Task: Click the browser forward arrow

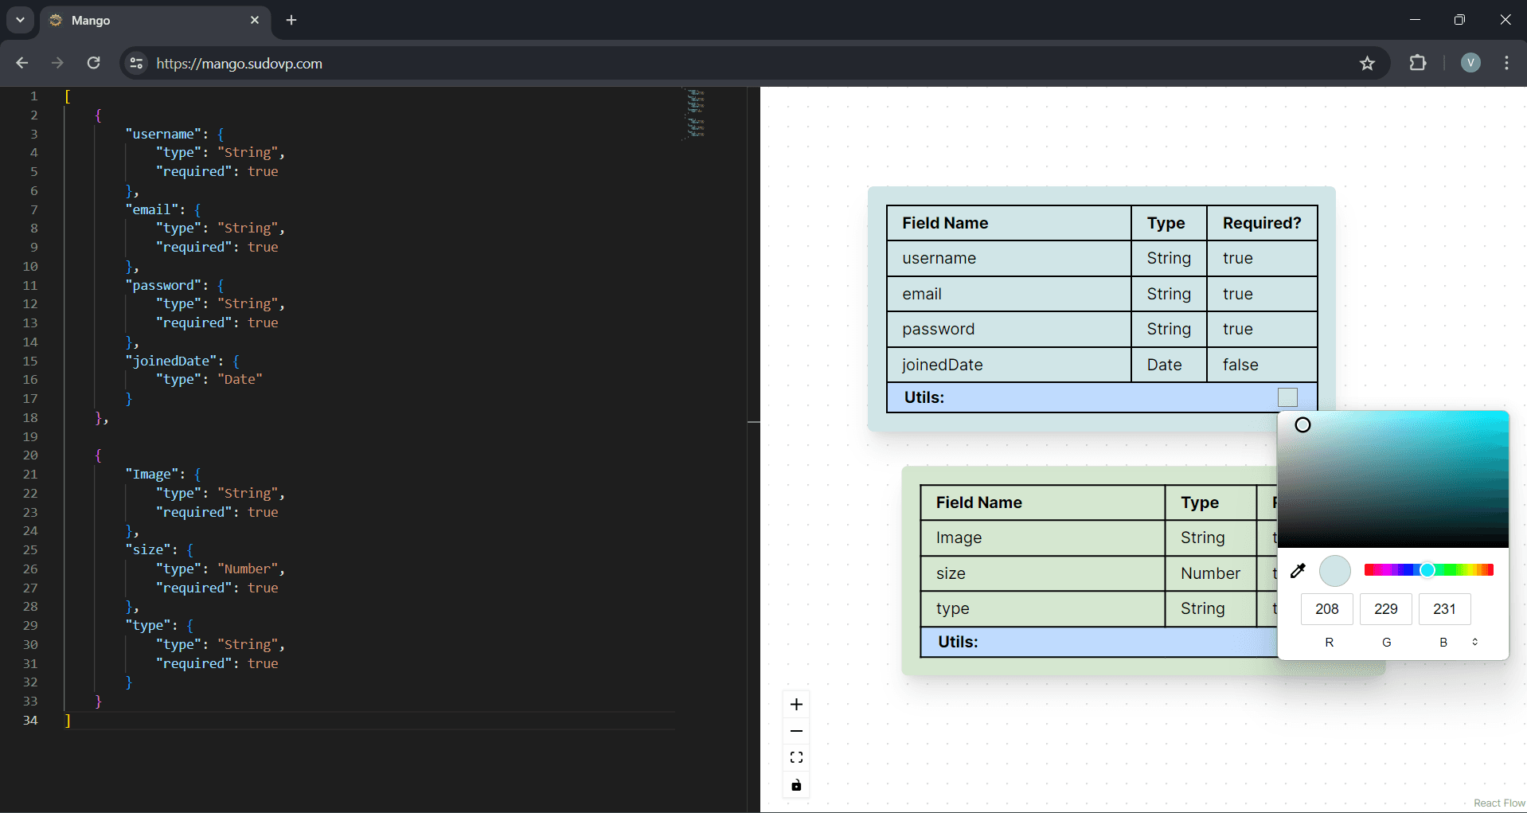Action: 57,63
